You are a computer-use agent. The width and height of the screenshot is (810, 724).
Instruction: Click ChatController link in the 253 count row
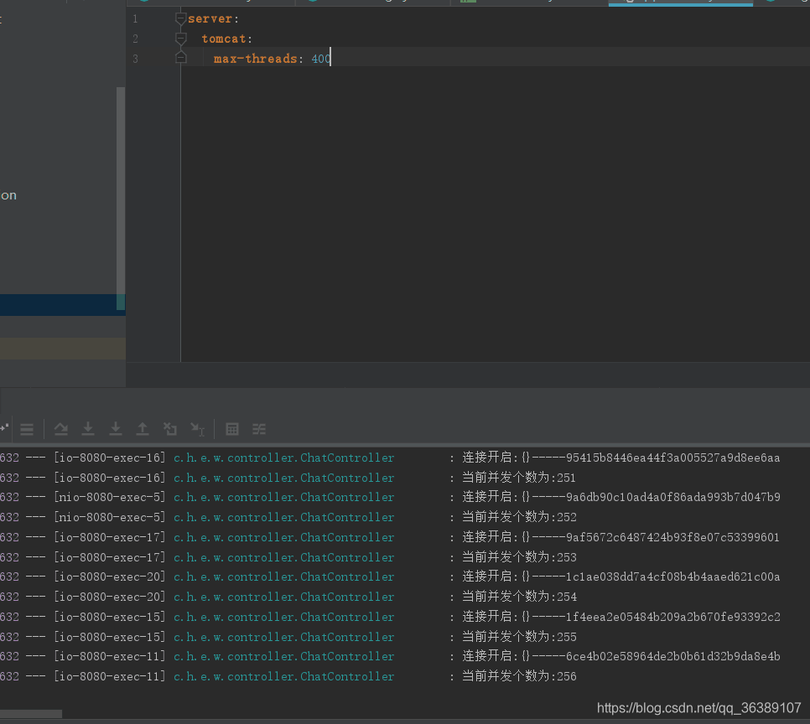point(284,557)
